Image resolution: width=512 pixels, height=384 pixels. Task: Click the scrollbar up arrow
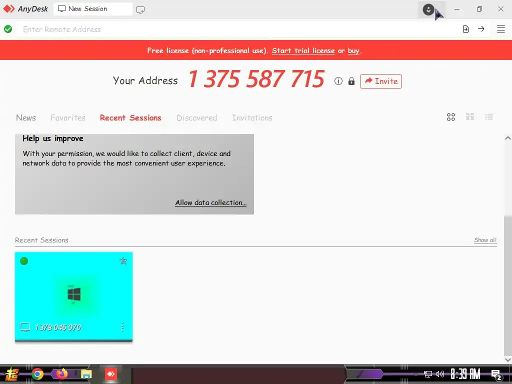pos(508,138)
